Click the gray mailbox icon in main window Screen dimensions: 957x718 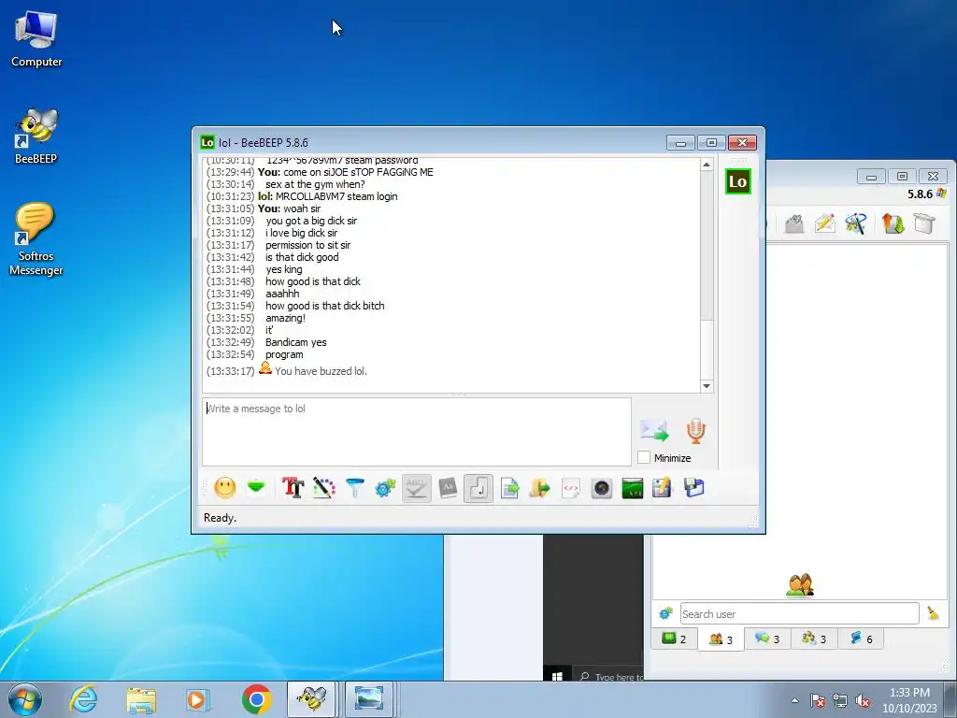(x=794, y=223)
